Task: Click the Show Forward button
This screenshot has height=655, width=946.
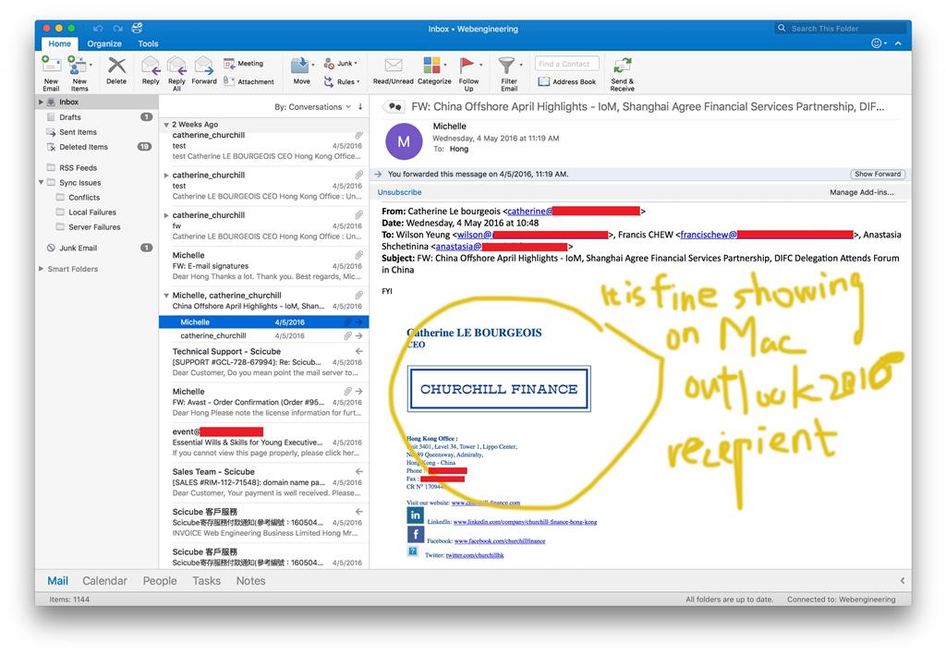Action: click(x=878, y=174)
